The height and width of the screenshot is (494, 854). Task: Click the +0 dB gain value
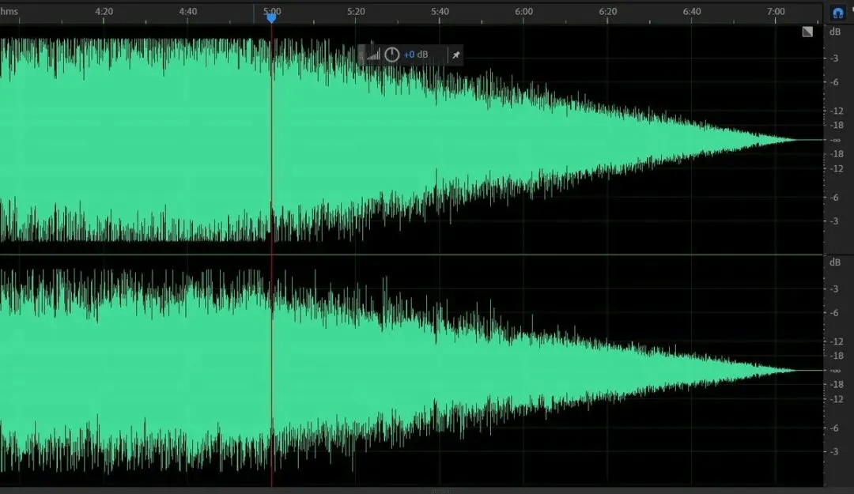pyautogui.click(x=416, y=55)
